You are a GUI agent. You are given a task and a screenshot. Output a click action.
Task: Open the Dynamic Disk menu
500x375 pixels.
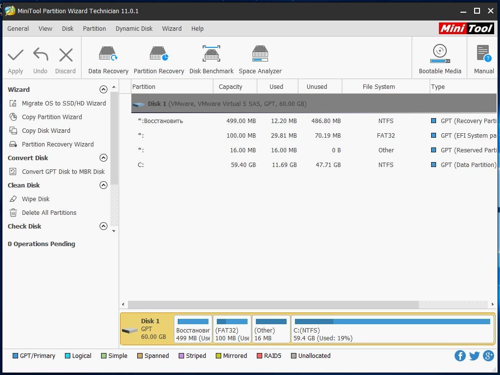(134, 29)
